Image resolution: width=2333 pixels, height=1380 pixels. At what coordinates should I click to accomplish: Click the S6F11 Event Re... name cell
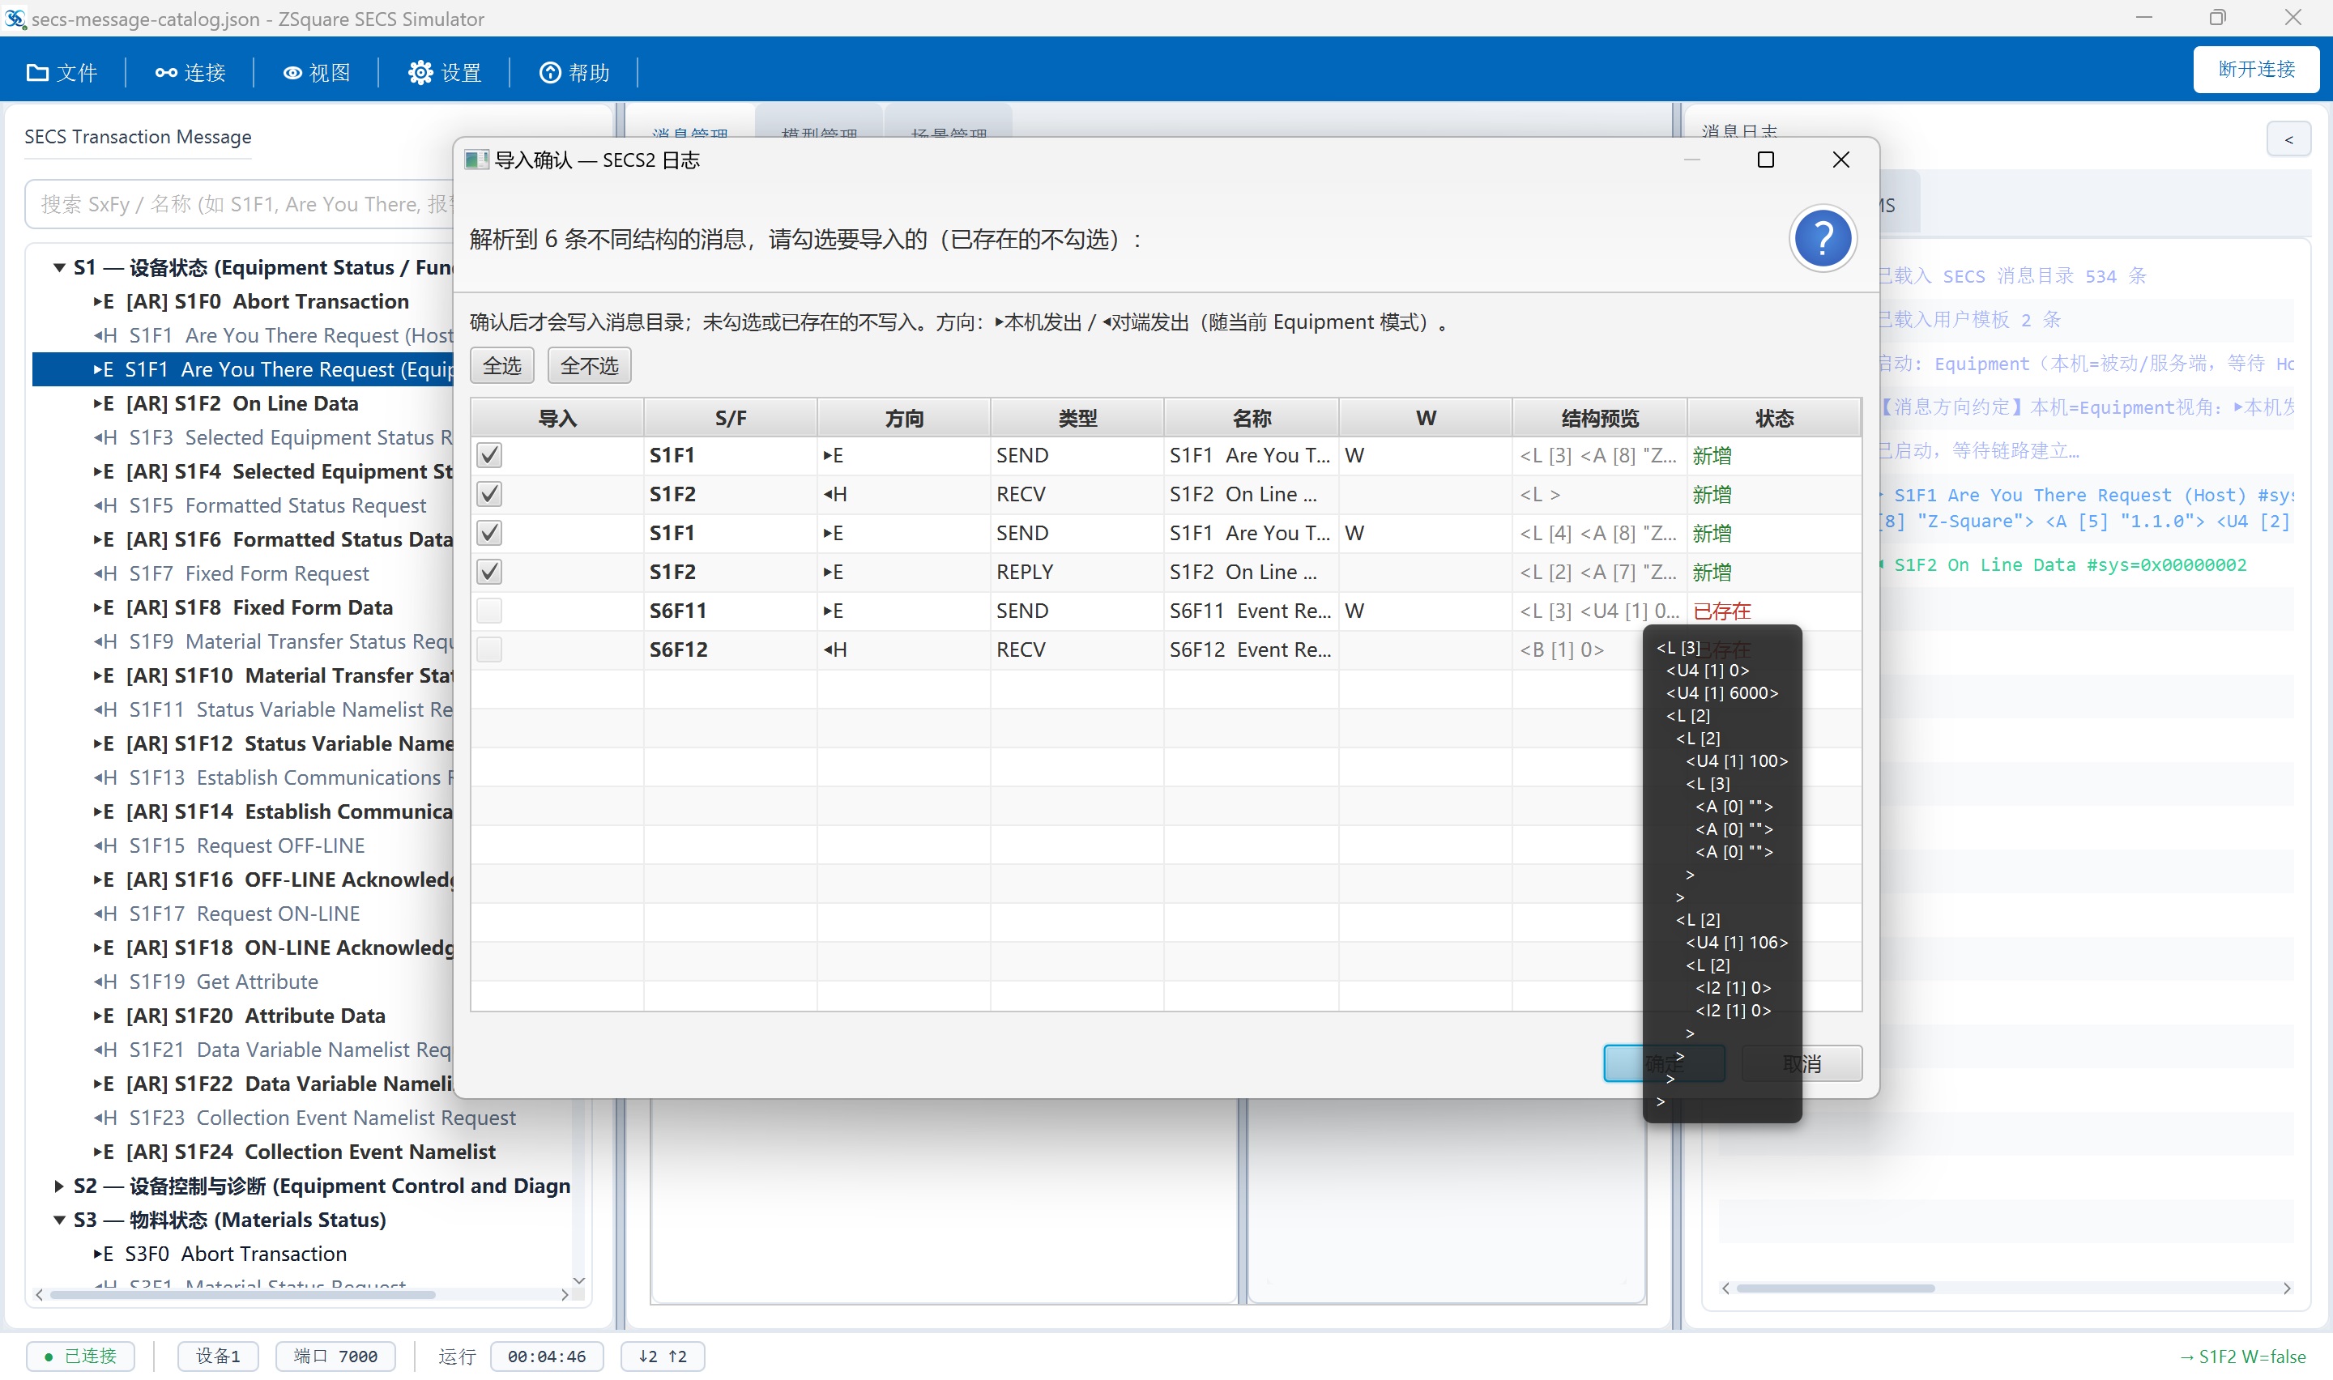pos(1250,611)
